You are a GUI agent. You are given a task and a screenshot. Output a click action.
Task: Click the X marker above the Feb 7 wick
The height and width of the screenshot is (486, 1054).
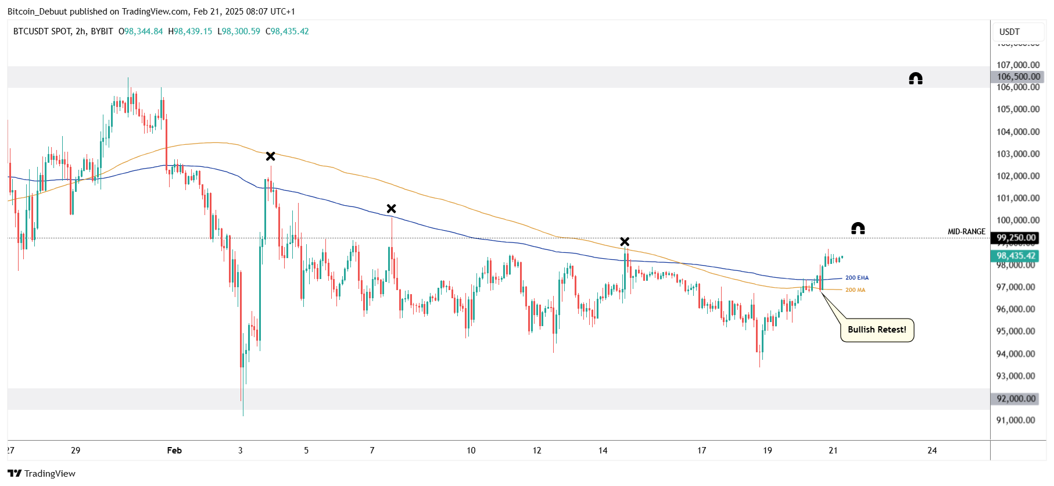[391, 209]
